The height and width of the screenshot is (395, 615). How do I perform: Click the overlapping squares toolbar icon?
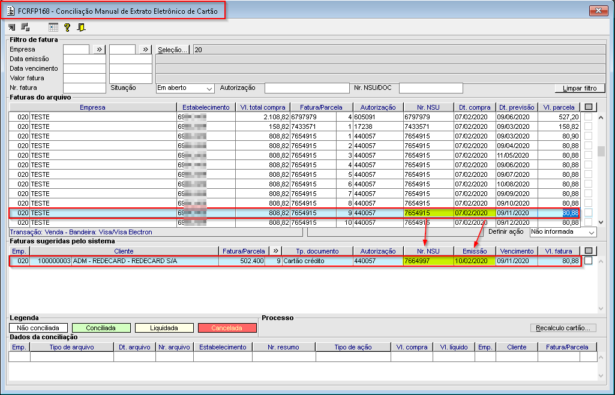pyautogui.click(x=25, y=28)
